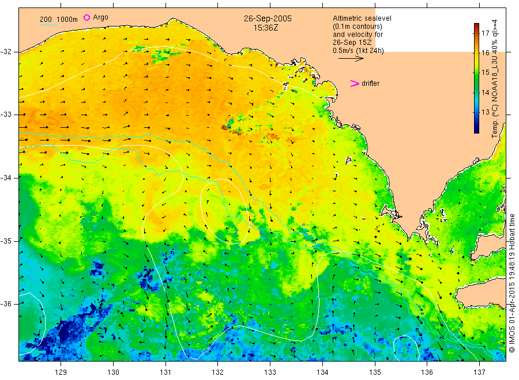Click the 132 longitude axis label
519x380 pixels.
(x=218, y=373)
